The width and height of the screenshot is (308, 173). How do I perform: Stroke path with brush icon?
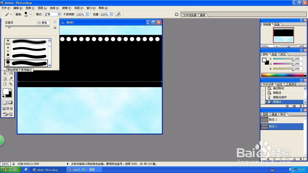point(274,159)
